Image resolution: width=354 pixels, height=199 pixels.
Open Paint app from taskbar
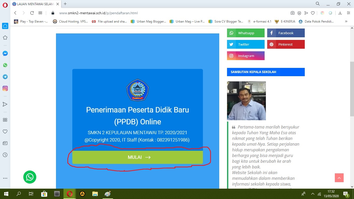point(108,194)
